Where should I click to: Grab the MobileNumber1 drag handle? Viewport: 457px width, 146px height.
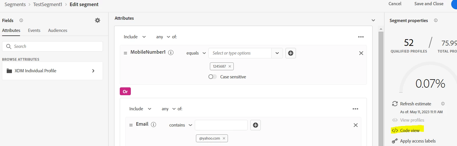(x=126, y=53)
